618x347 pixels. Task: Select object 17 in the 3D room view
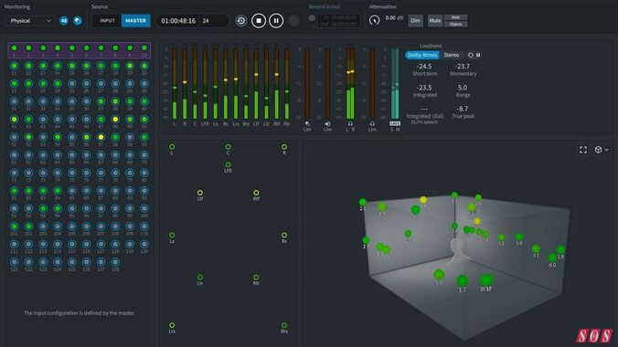(x=462, y=281)
